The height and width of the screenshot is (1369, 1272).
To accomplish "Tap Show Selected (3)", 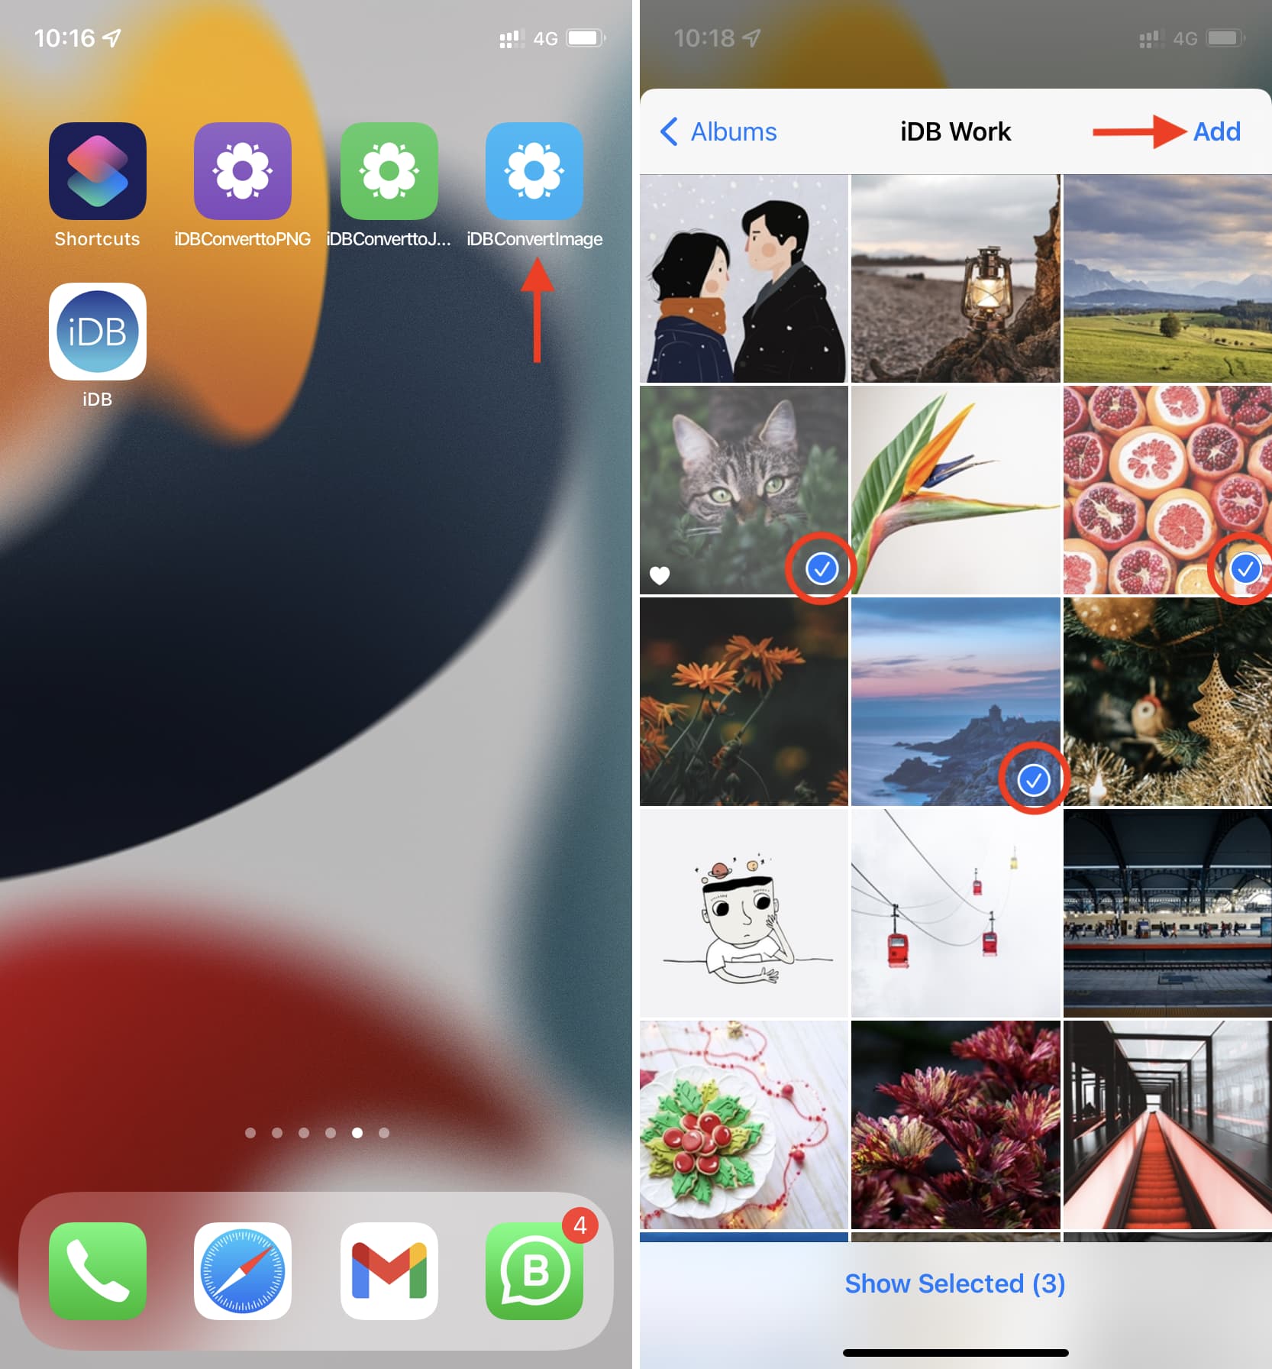I will pyautogui.click(x=955, y=1283).
